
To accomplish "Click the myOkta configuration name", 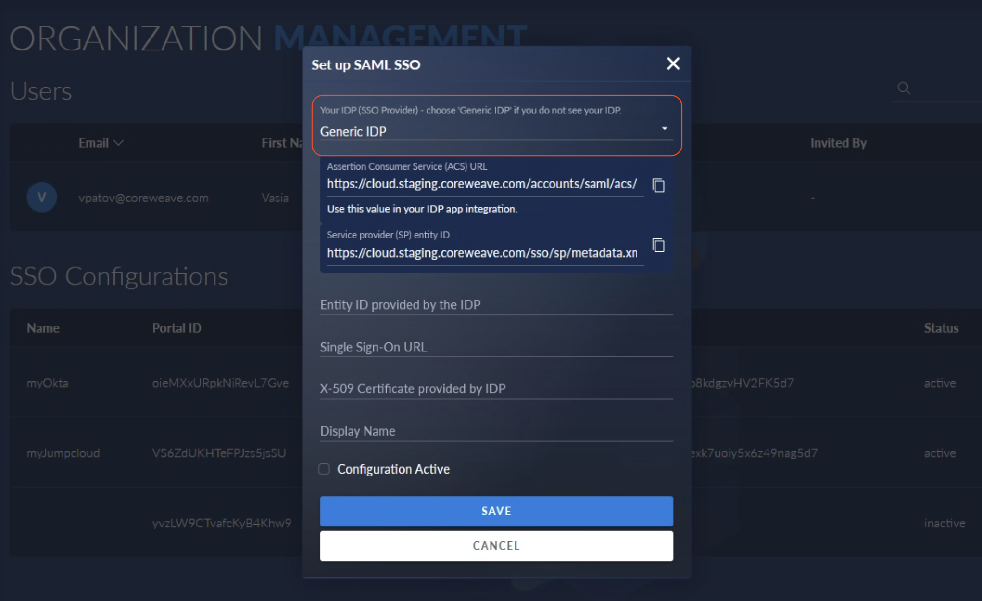I will [x=48, y=383].
